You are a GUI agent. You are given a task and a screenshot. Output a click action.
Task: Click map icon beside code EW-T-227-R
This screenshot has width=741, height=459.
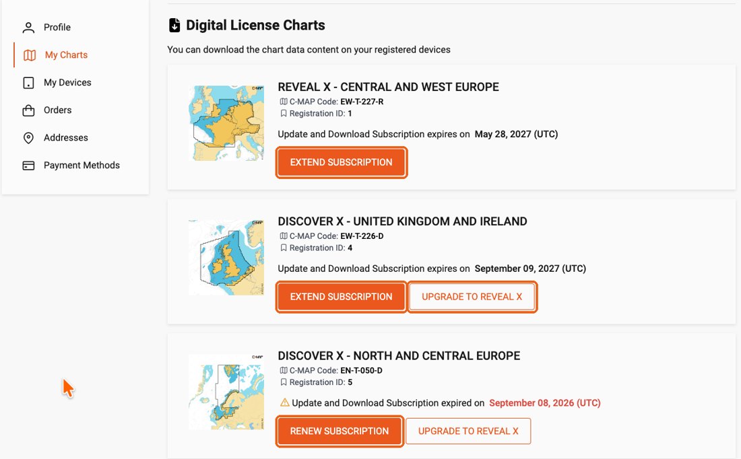[x=284, y=102]
